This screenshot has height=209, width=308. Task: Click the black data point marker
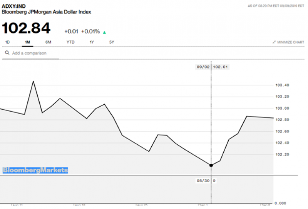(211, 166)
